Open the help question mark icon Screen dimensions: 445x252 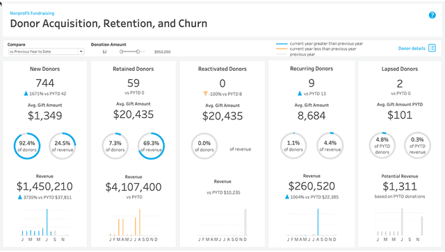point(432,15)
